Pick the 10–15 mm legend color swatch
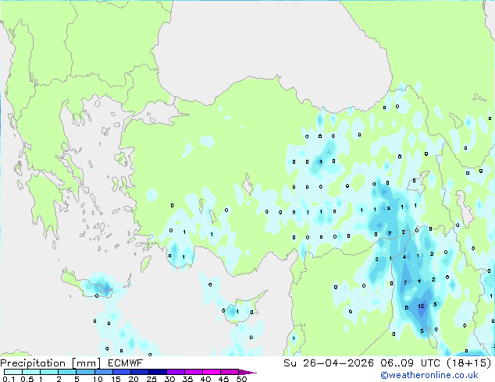 point(103,372)
